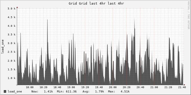Screen dimensions: 191x95
Task: Click the 21:00 time axis label
Action: click(x=154, y=87)
